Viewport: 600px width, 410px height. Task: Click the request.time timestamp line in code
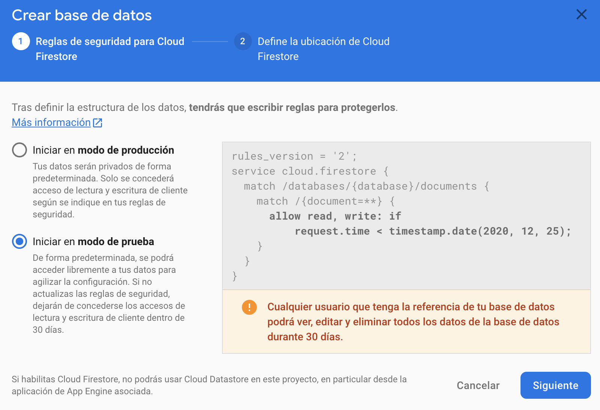point(432,231)
